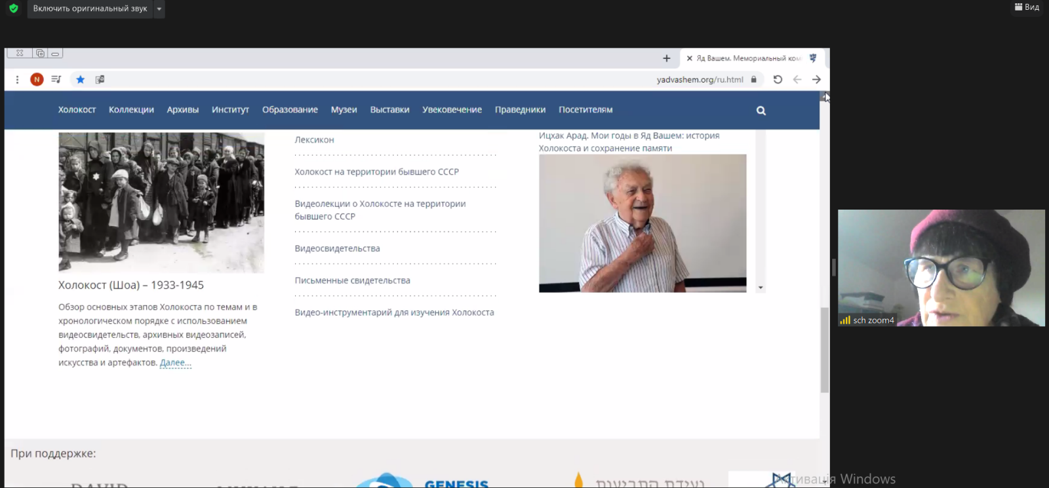Click the site search magnifier icon
The height and width of the screenshot is (488, 1049).
761,111
